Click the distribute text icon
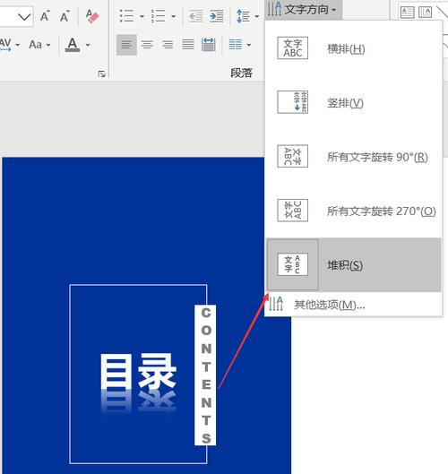Image resolution: width=448 pixels, height=474 pixels. 208,45
